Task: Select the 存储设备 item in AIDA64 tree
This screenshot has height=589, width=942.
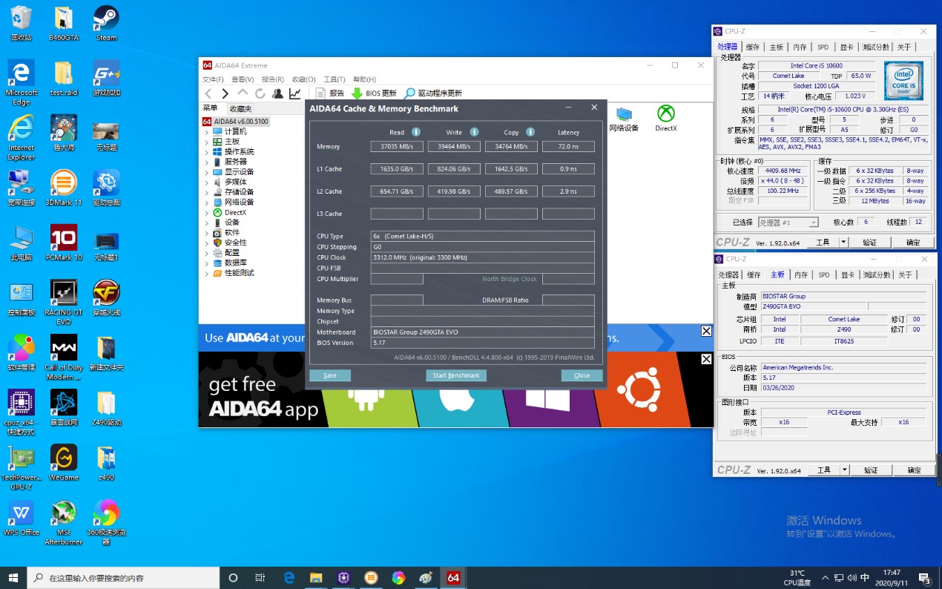Action: coord(239,192)
